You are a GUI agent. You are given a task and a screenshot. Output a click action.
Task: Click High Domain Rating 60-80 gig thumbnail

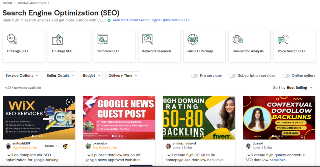click(199, 118)
